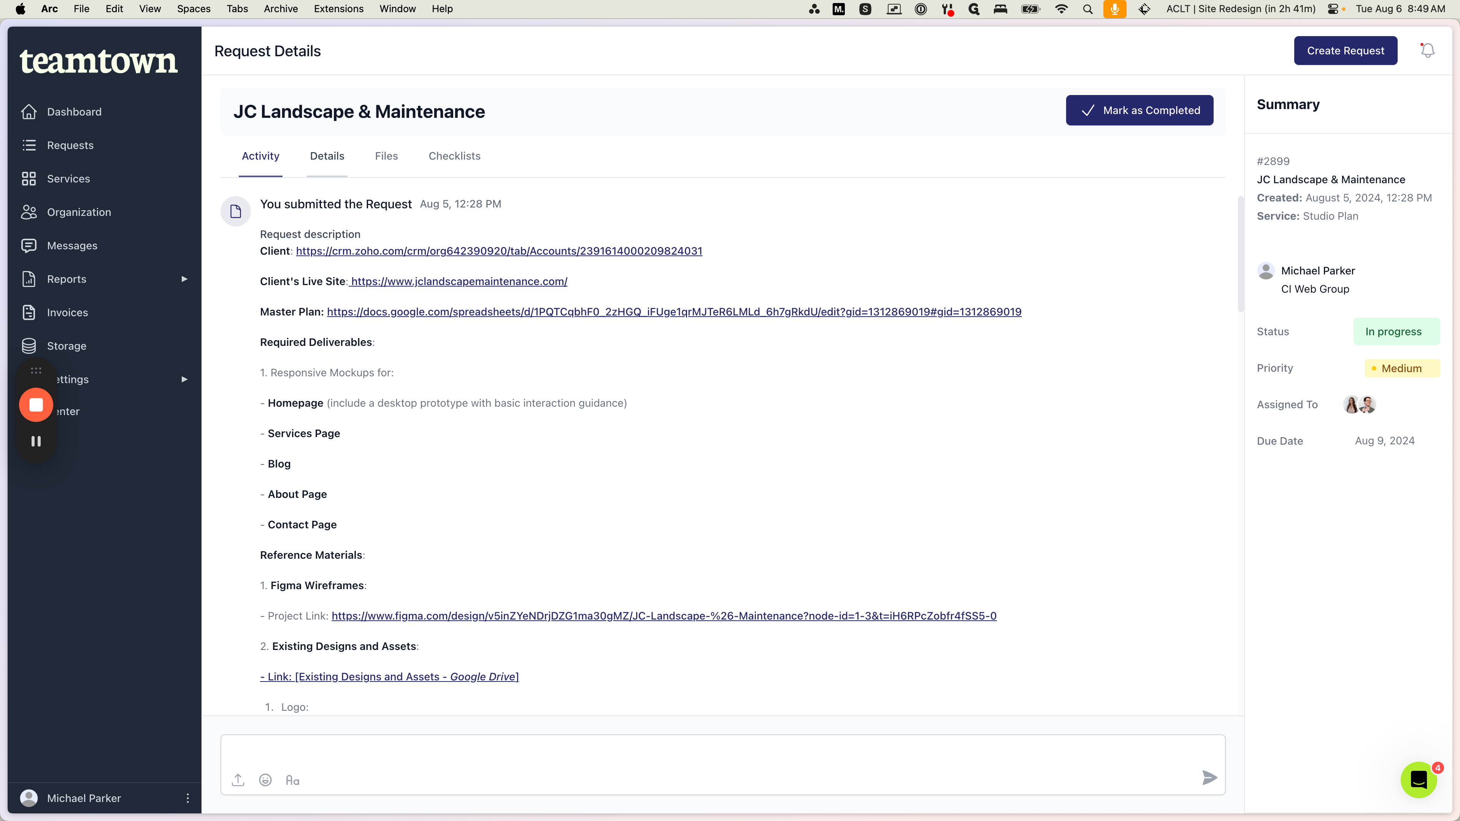Click the Aug 5, 12:28 PM timestamp
This screenshot has height=821, width=1460.
click(x=460, y=204)
